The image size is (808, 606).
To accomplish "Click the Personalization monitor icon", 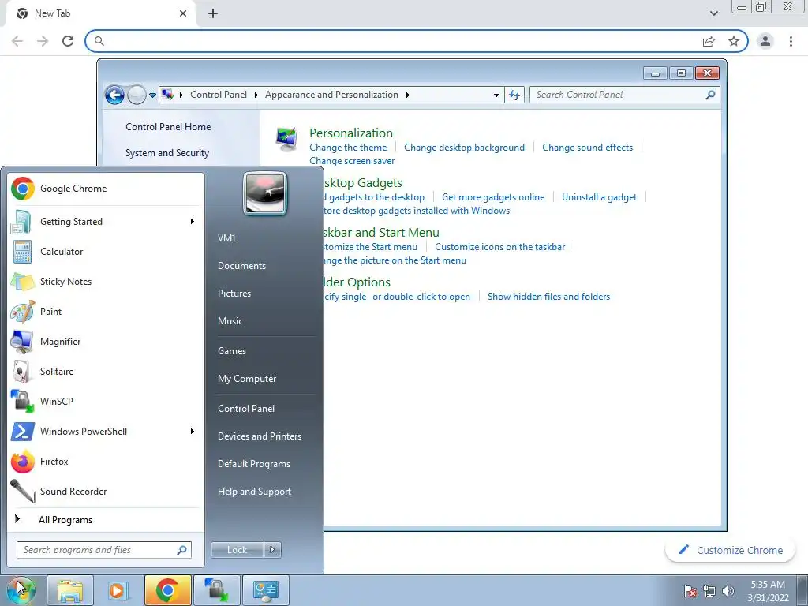I will coord(286,139).
